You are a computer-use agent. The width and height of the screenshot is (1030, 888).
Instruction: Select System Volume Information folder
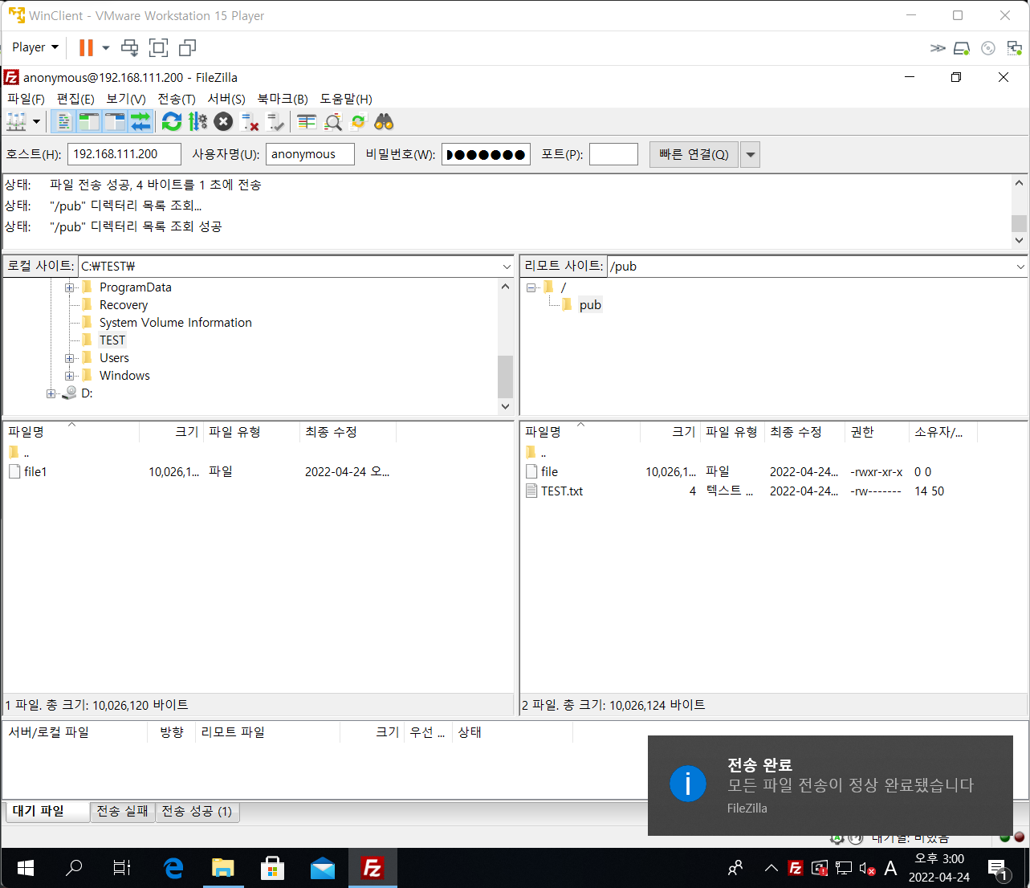pos(175,323)
